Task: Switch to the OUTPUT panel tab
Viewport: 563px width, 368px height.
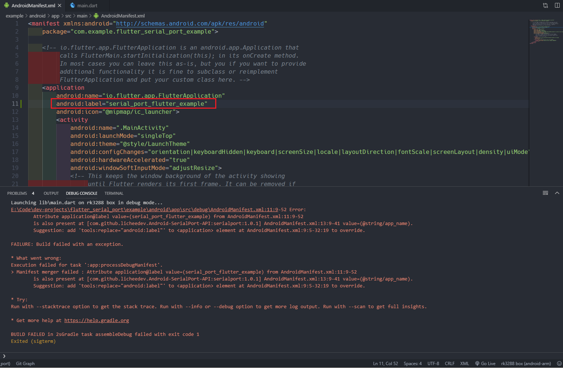Action: 51,193
